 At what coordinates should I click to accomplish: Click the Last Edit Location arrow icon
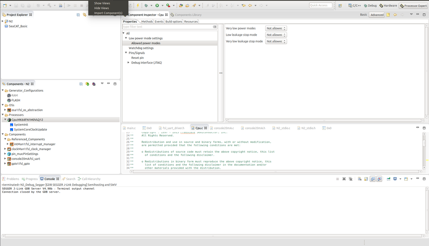click(243, 6)
